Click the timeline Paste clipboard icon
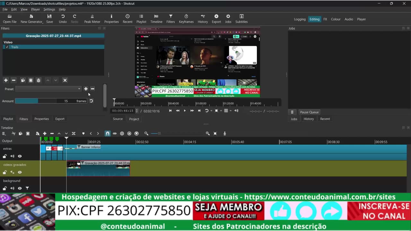This screenshot has height=231, width=411. coord(28,133)
